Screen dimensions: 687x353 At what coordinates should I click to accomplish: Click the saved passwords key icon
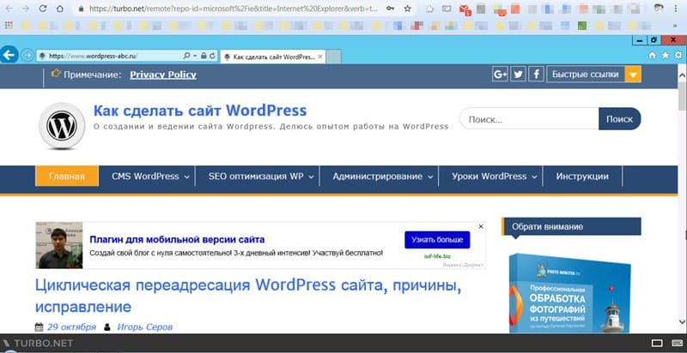[x=390, y=9]
